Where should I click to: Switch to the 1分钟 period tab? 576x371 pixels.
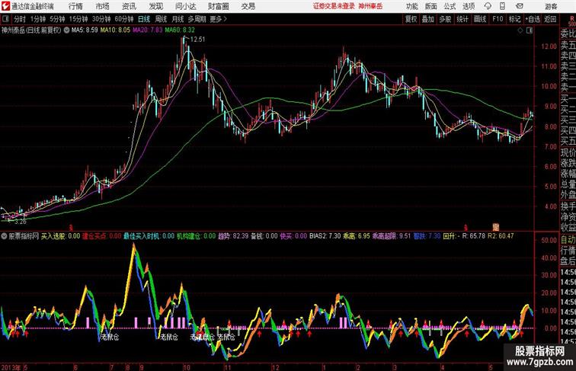point(38,19)
